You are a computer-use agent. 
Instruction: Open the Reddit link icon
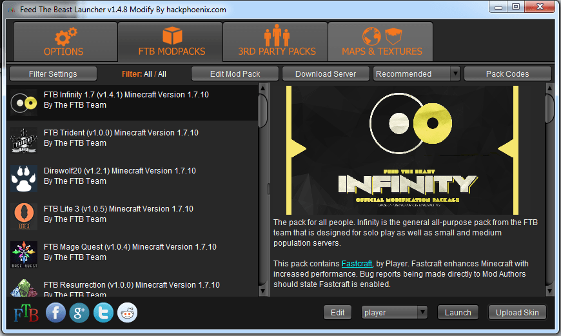tap(128, 312)
